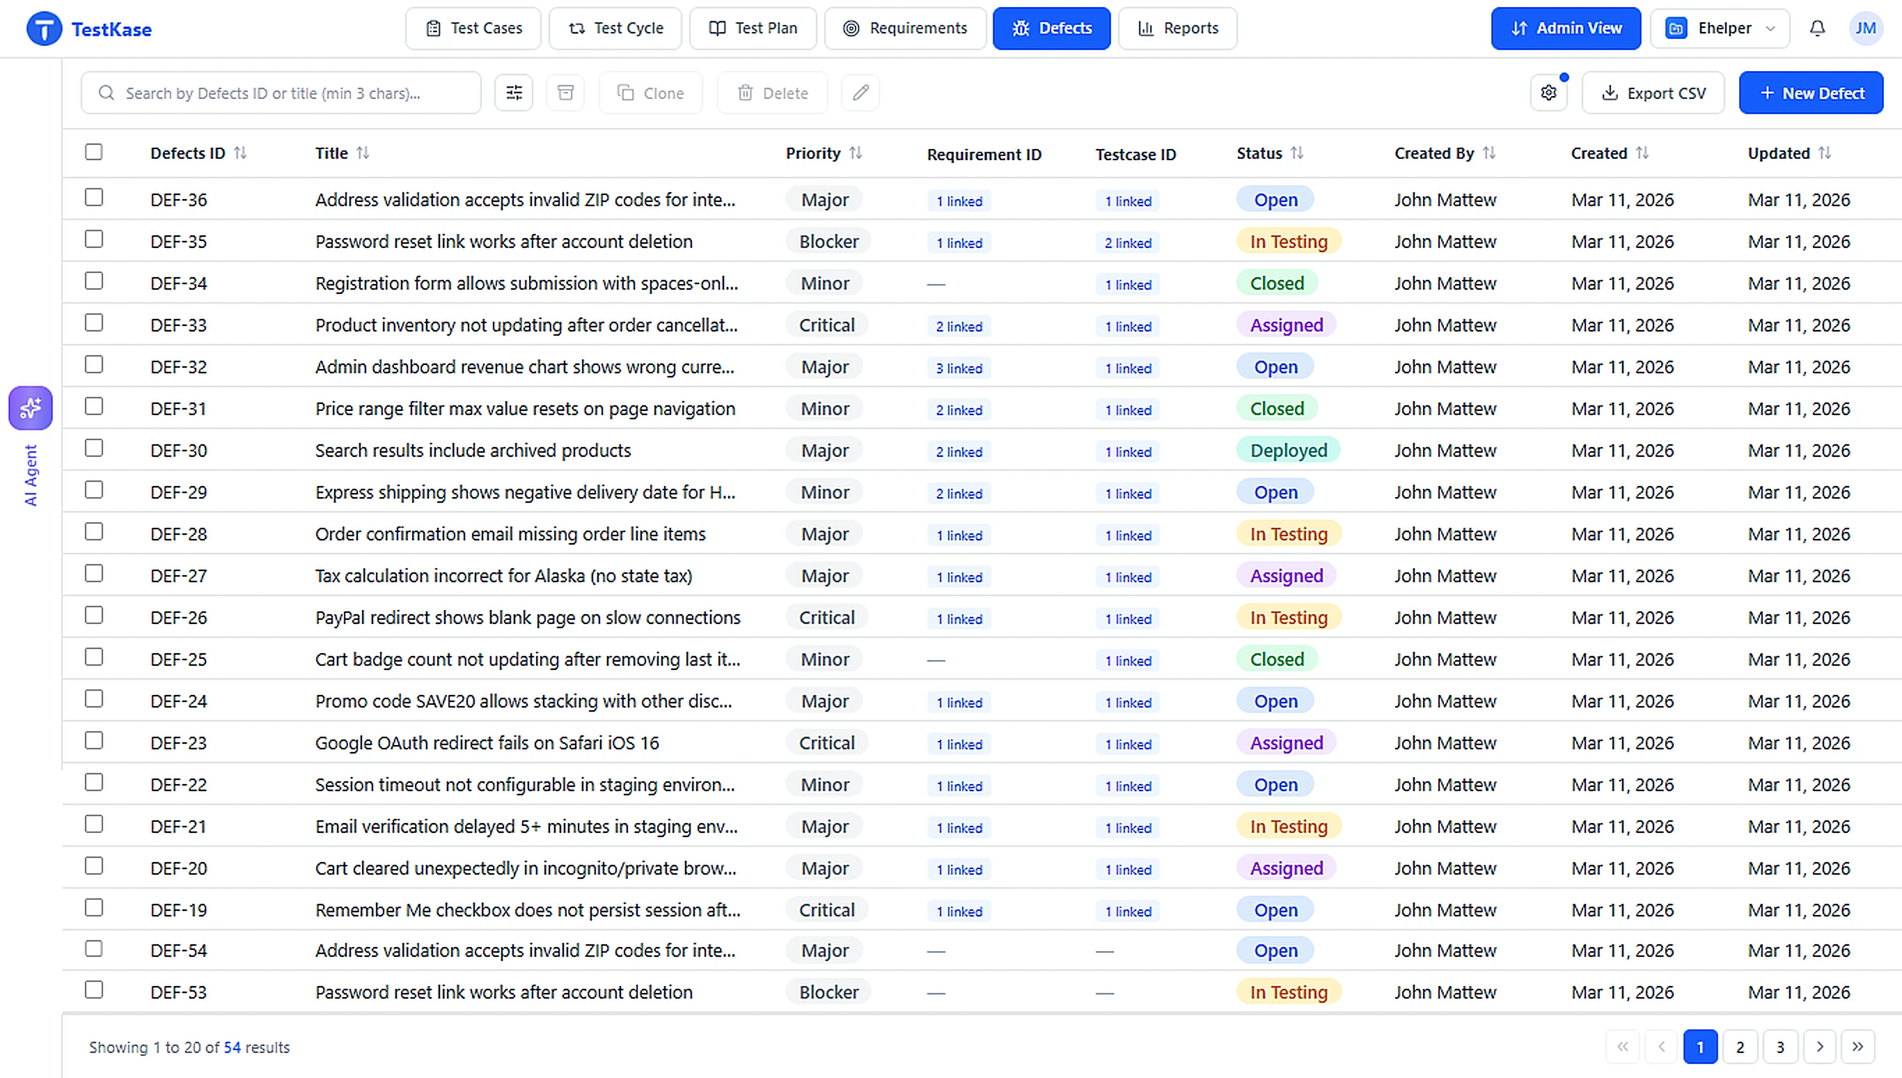Screen dimensions: 1902x1078
Task: Open the edit pencil icon
Action: (x=860, y=93)
